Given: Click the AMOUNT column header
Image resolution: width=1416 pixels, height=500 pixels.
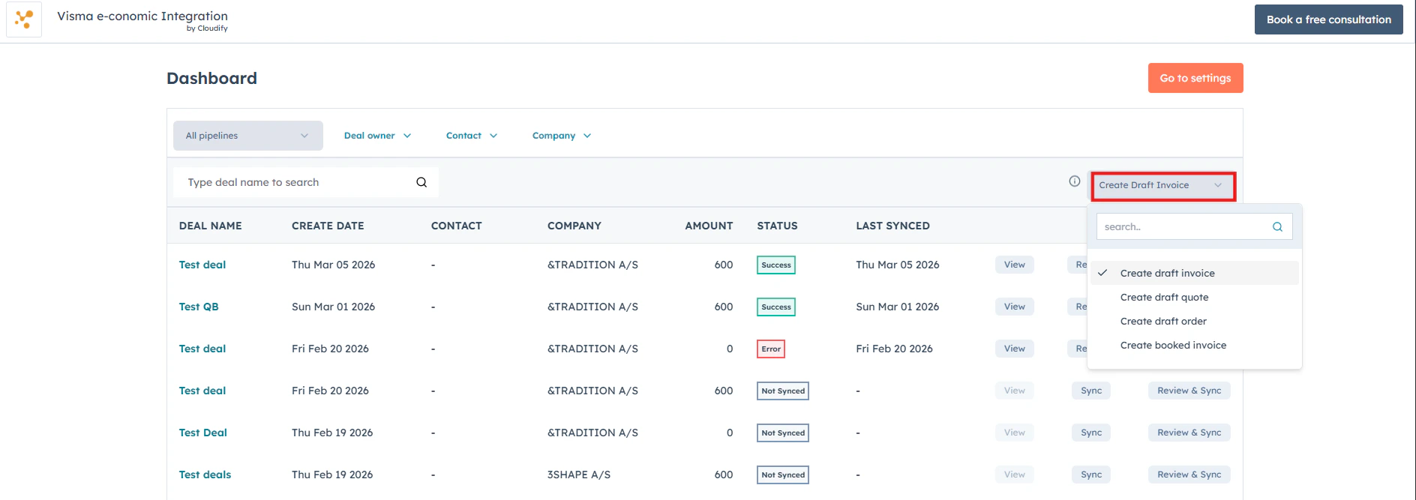Looking at the screenshot, I should click(x=709, y=226).
